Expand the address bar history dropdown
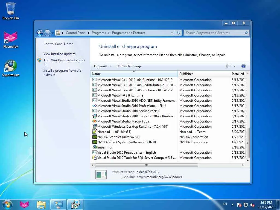This screenshot has height=210, width=280. [x=172, y=33]
